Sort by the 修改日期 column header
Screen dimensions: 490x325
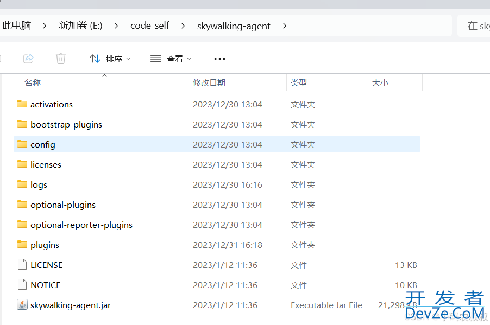pos(209,82)
